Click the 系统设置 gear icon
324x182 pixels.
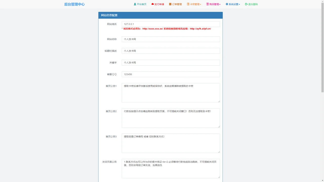click(227, 4)
